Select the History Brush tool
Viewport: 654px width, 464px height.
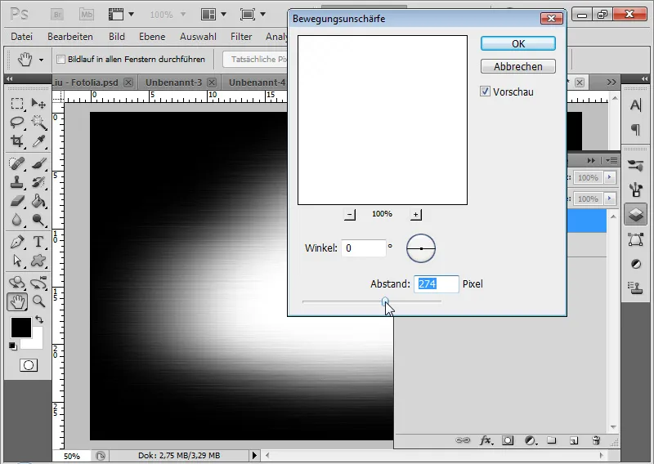click(x=38, y=182)
